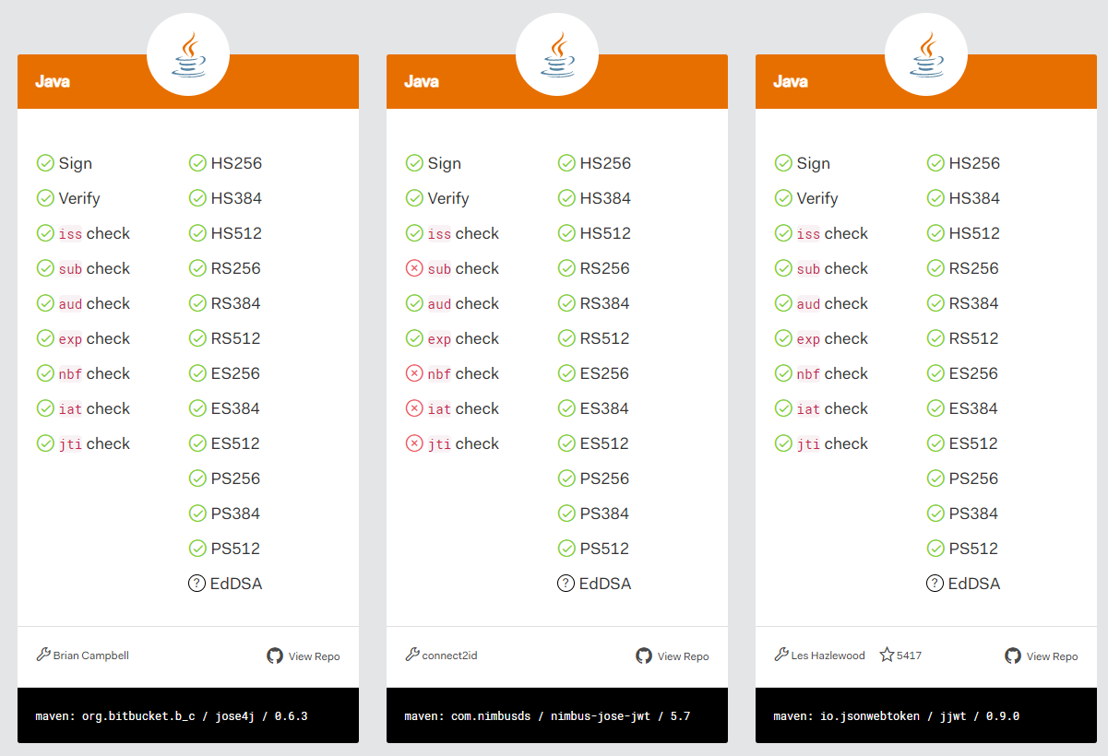The height and width of the screenshot is (756, 1108).
Task: Click the red X icon for nbf check in nimbus card
Action: (x=414, y=373)
